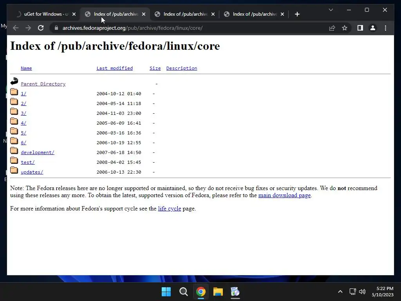401x301 pixels.
Task: Sort listing by Name
Action: [x=26, y=68]
